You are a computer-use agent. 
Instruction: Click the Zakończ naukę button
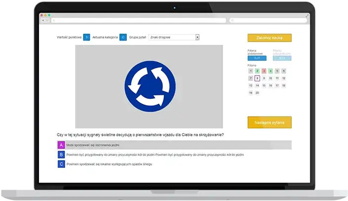click(x=269, y=38)
